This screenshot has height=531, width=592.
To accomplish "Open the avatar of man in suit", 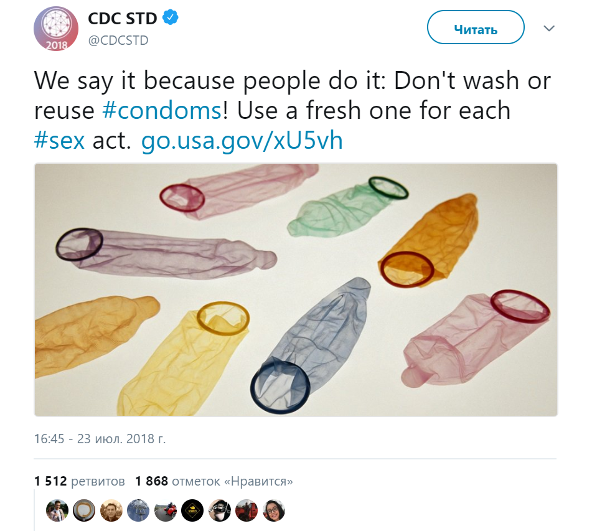I will tap(57, 510).
